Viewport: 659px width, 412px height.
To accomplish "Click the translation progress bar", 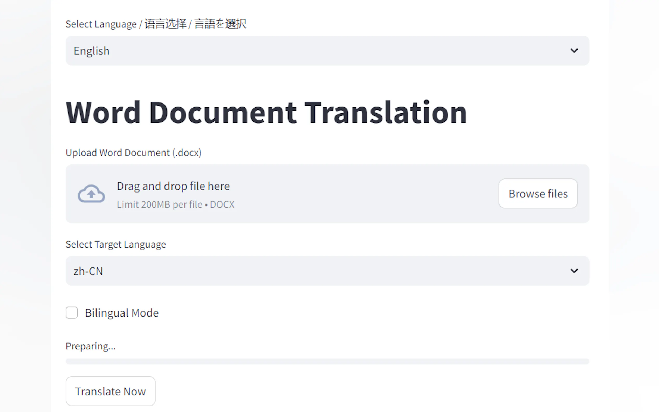I will click(327, 361).
